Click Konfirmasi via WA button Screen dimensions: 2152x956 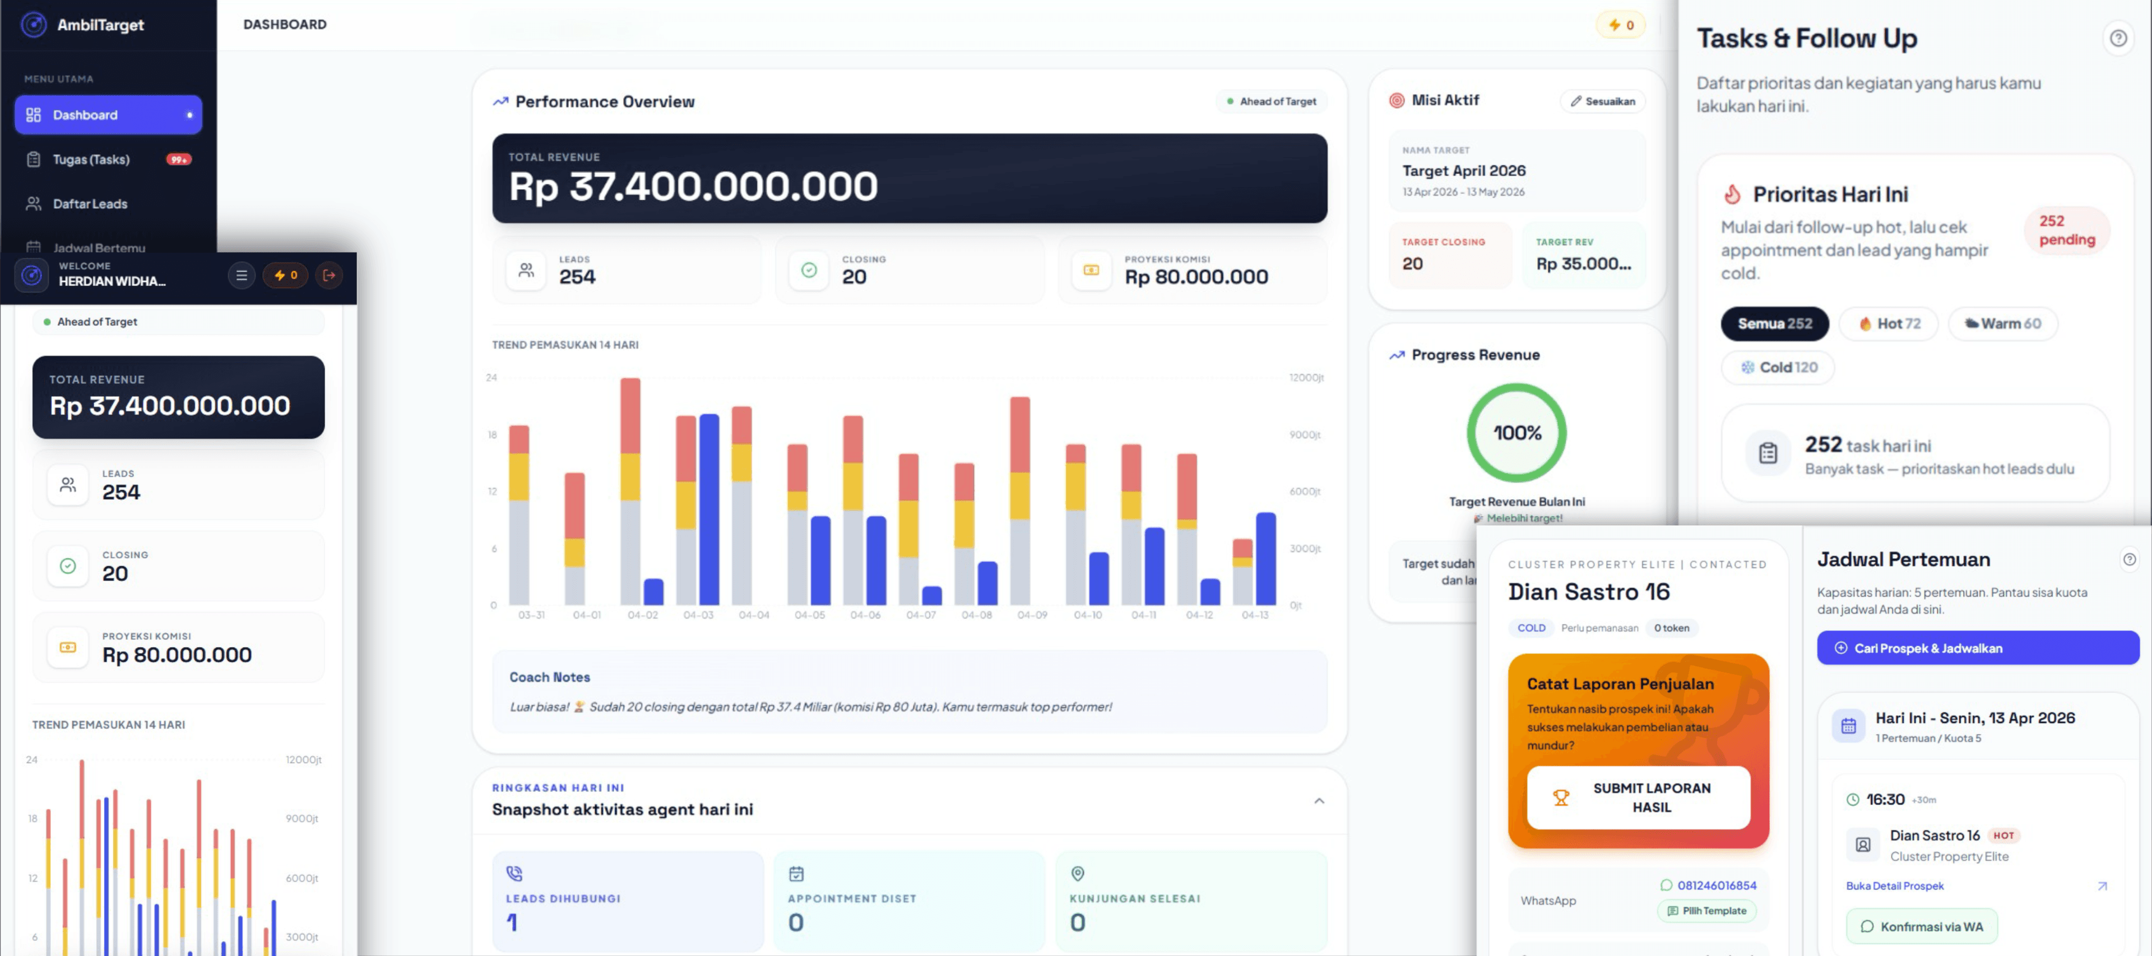click(x=1922, y=926)
